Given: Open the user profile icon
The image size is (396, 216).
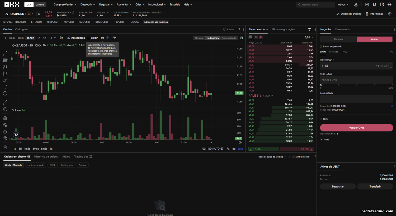Looking at the screenshot, I should click(x=356, y=4).
